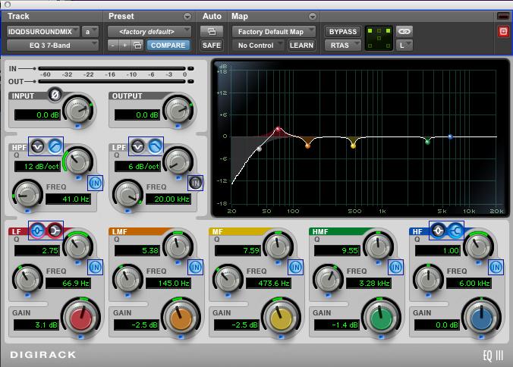Click the yellow MF point on graph

[x=353, y=146]
